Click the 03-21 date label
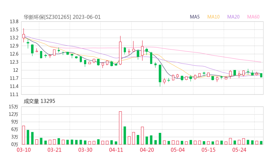267x158 pixels. click(x=54, y=150)
